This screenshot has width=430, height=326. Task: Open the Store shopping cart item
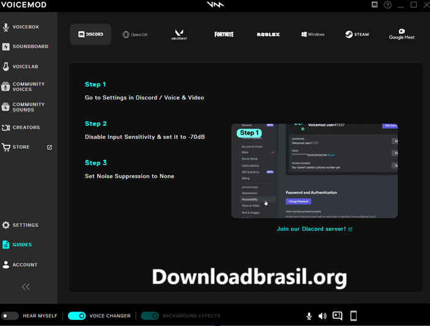(x=16, y=147)
